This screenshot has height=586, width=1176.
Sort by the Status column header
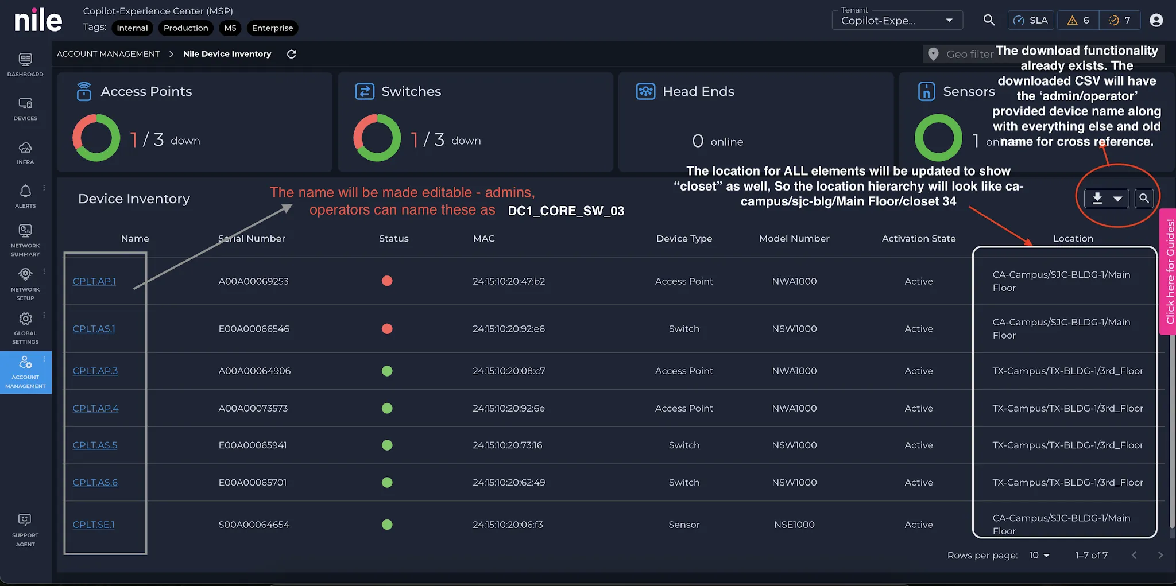[394, 239]
